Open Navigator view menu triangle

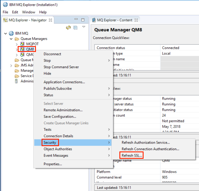click(84, 27)
